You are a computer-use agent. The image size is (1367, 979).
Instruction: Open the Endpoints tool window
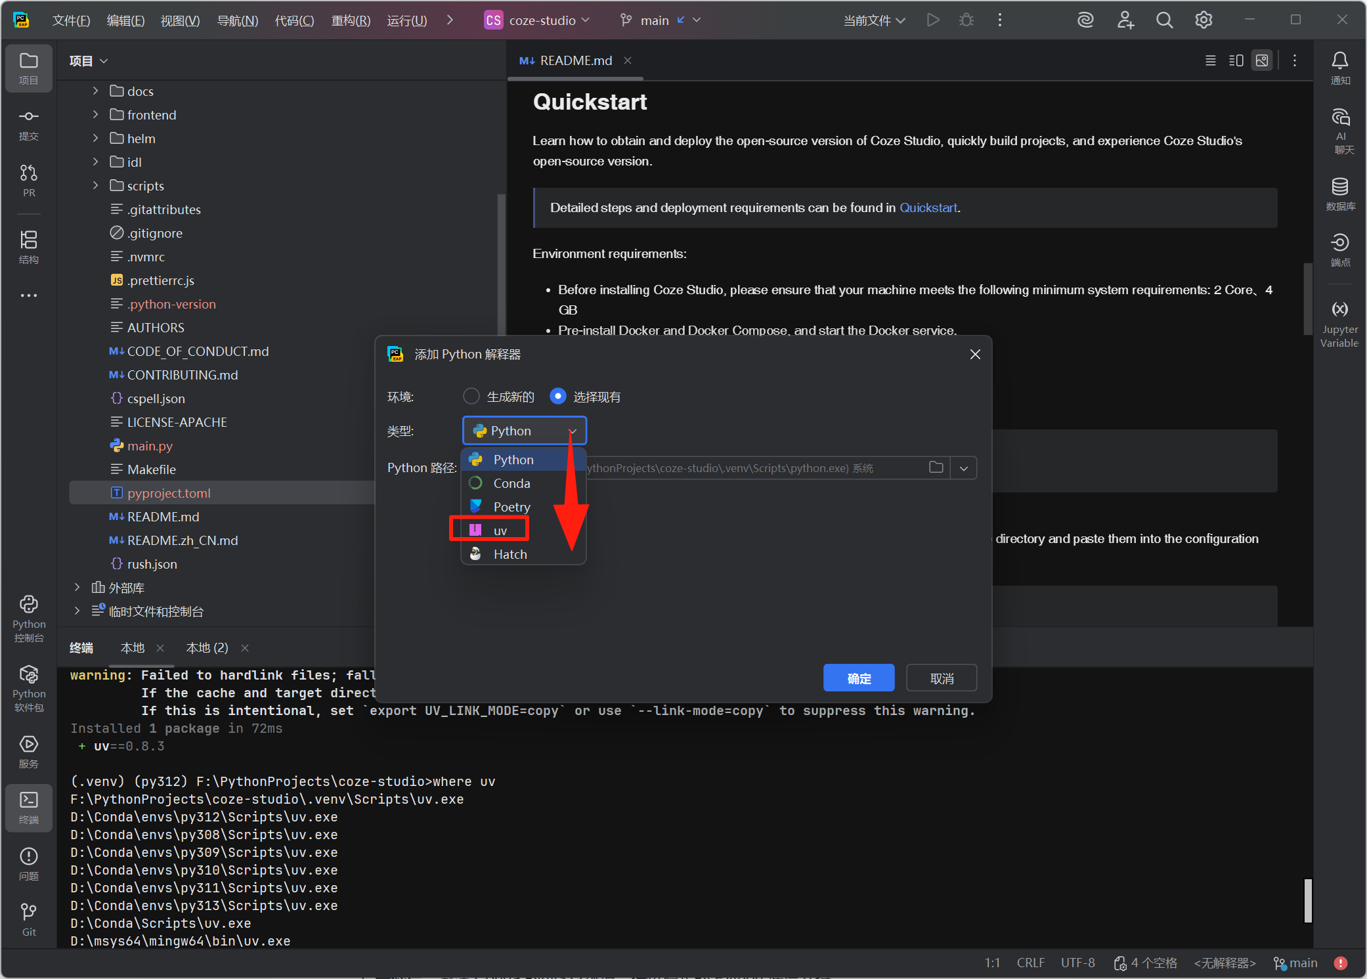pyautogui.click(x=1340, y=250)
